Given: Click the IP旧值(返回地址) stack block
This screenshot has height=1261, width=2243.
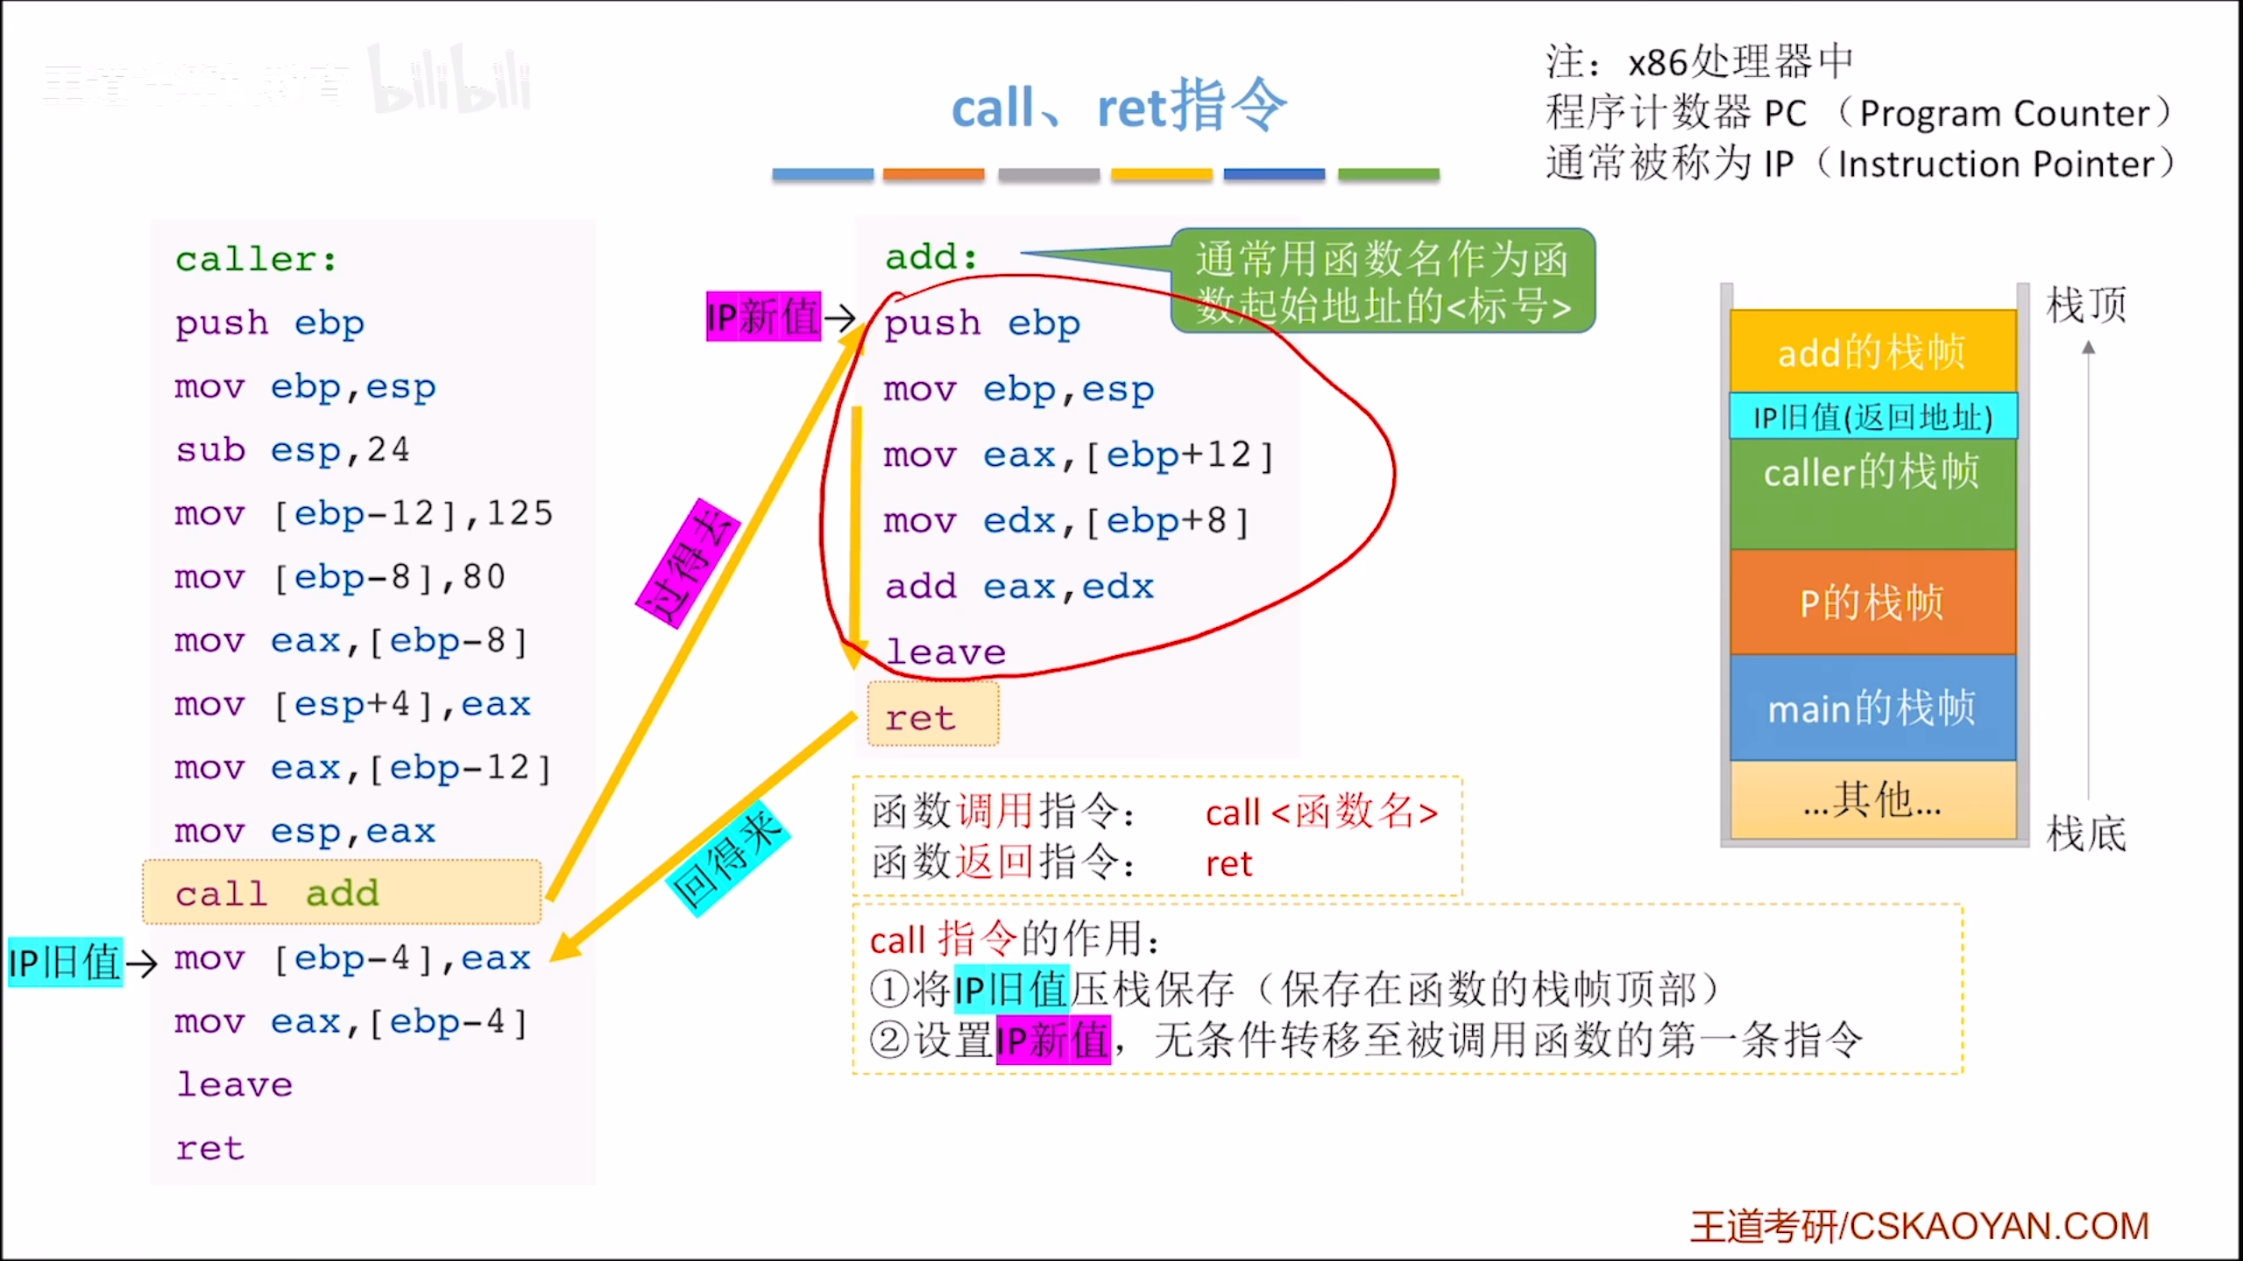Looking at the screenshot, I should [1872, 417].
